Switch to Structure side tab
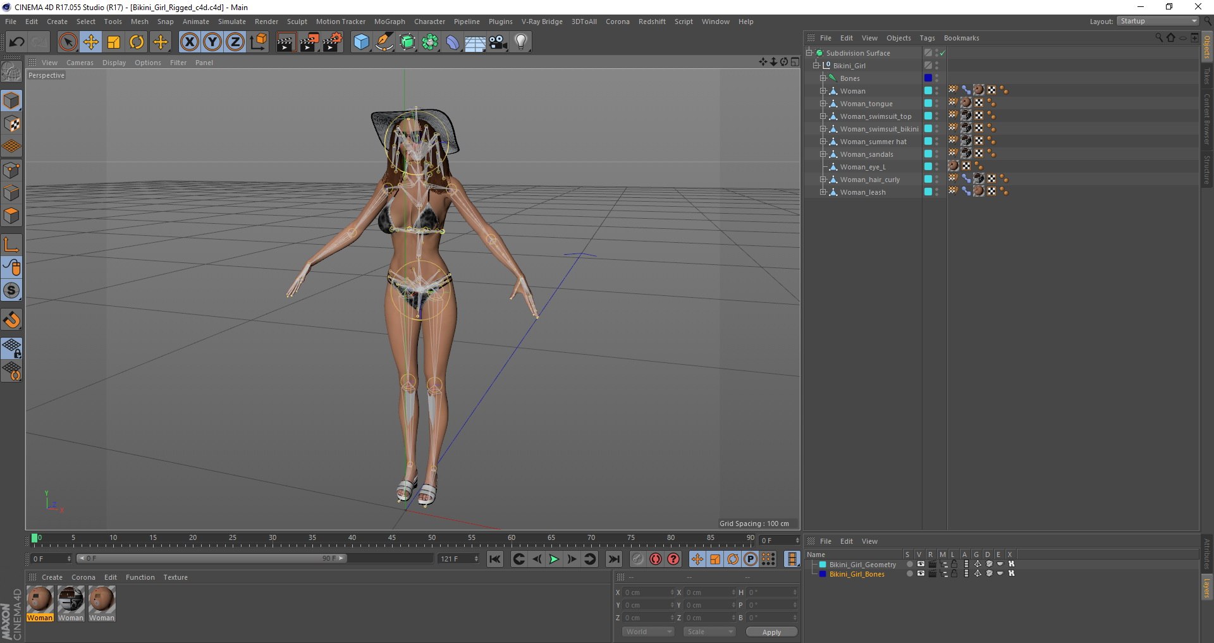Screen dimensions: 1214x643 [1207, 169]
